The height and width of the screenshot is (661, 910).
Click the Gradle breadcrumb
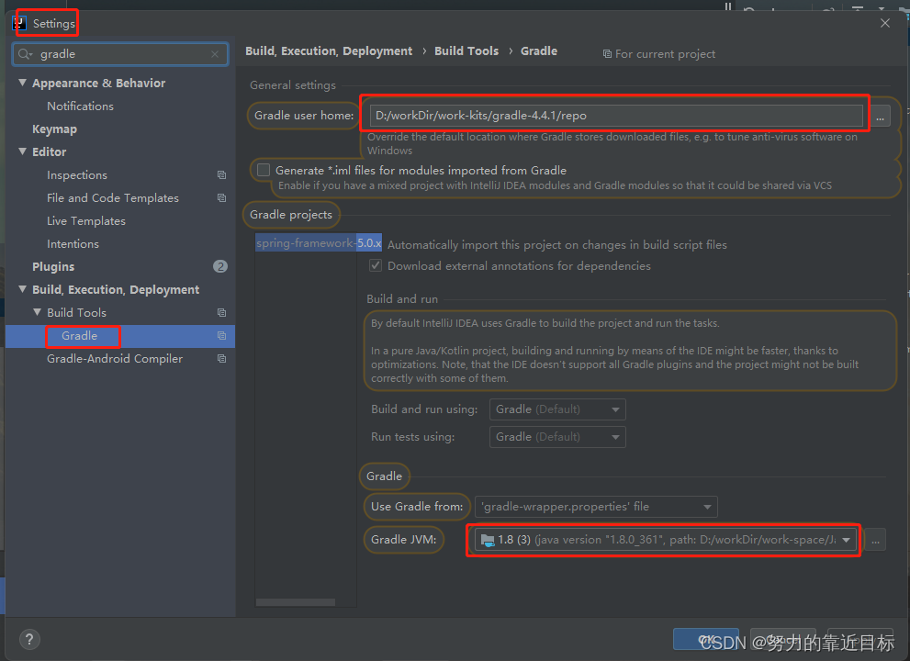[539, 51]
